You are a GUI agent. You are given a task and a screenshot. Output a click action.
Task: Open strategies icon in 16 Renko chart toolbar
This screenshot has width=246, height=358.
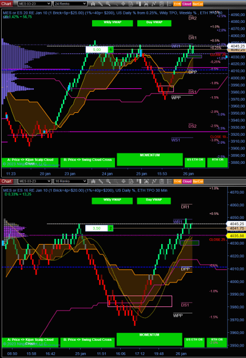[x=154, y=181]
